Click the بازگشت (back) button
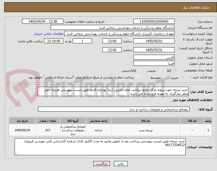 point(102,164)
